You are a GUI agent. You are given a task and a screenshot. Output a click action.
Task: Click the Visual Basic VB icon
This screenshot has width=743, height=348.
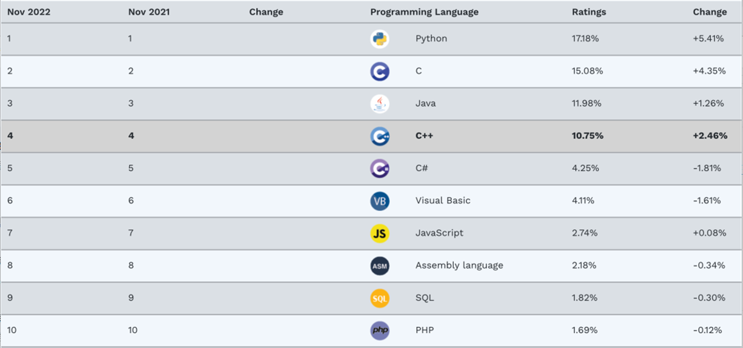(x=380, y=201)
